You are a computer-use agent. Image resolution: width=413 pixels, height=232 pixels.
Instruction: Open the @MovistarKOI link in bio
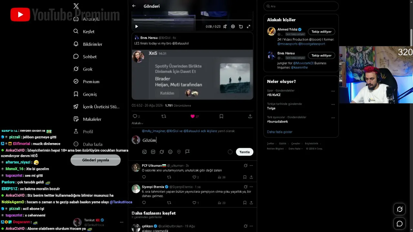click(303, 63)
